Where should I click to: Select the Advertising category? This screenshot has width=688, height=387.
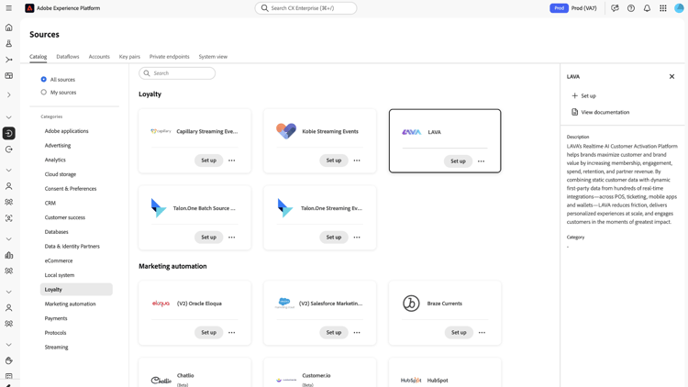point(58,145)
